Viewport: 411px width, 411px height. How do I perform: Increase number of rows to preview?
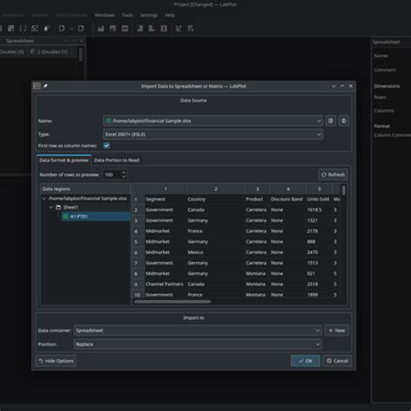pyautogui.click(x=124, y=173)
